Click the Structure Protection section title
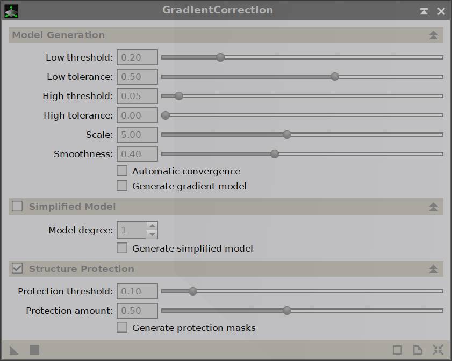 point(82,269)
